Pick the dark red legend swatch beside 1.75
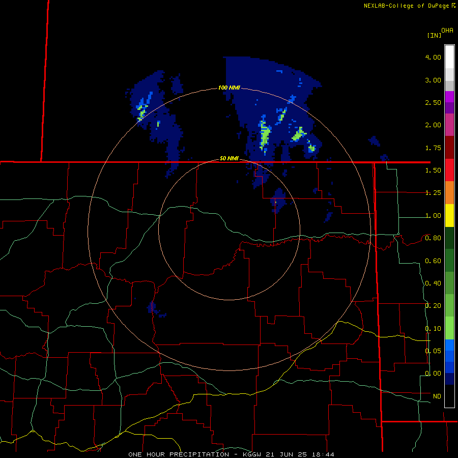The width and height of the screenshot is (458, 458). coord(449,148)
